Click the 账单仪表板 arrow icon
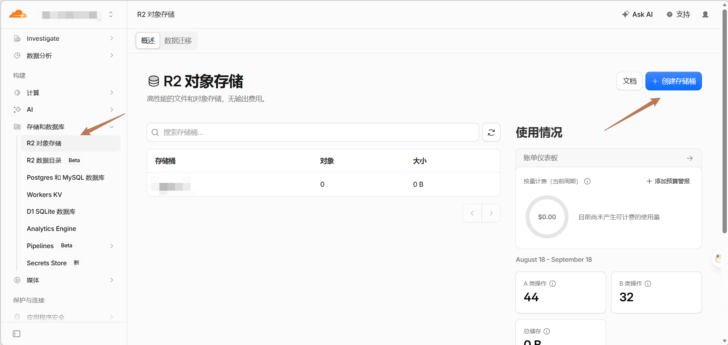 (x=690, y=158)
